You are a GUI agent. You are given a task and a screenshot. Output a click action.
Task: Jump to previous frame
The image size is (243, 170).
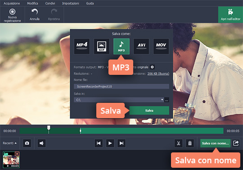click(x=99, y=143)
